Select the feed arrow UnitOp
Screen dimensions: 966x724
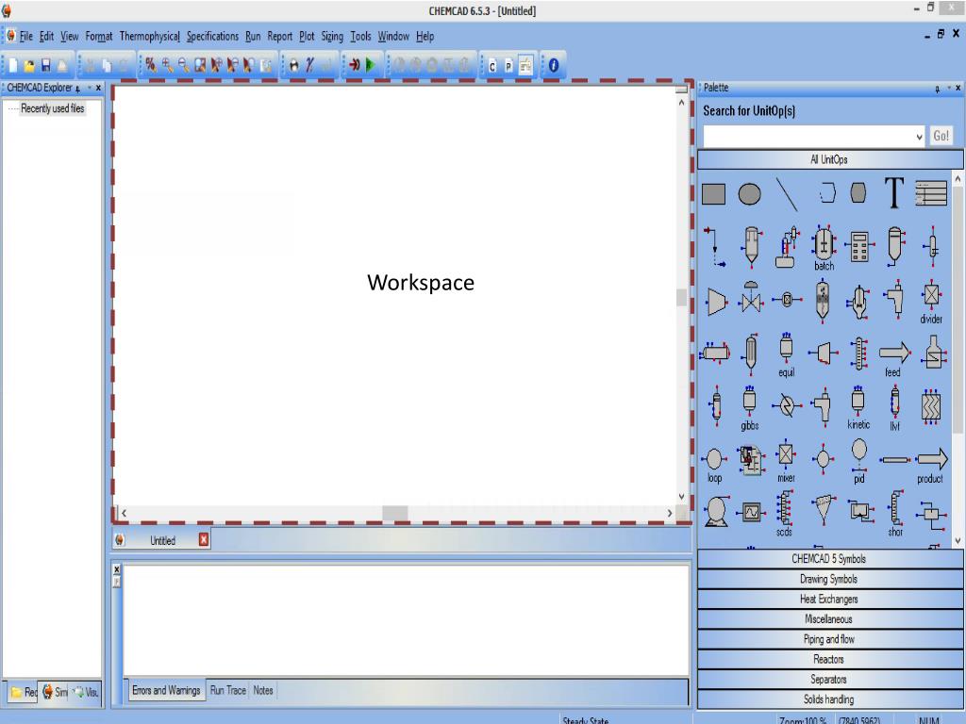click(894, 358)
